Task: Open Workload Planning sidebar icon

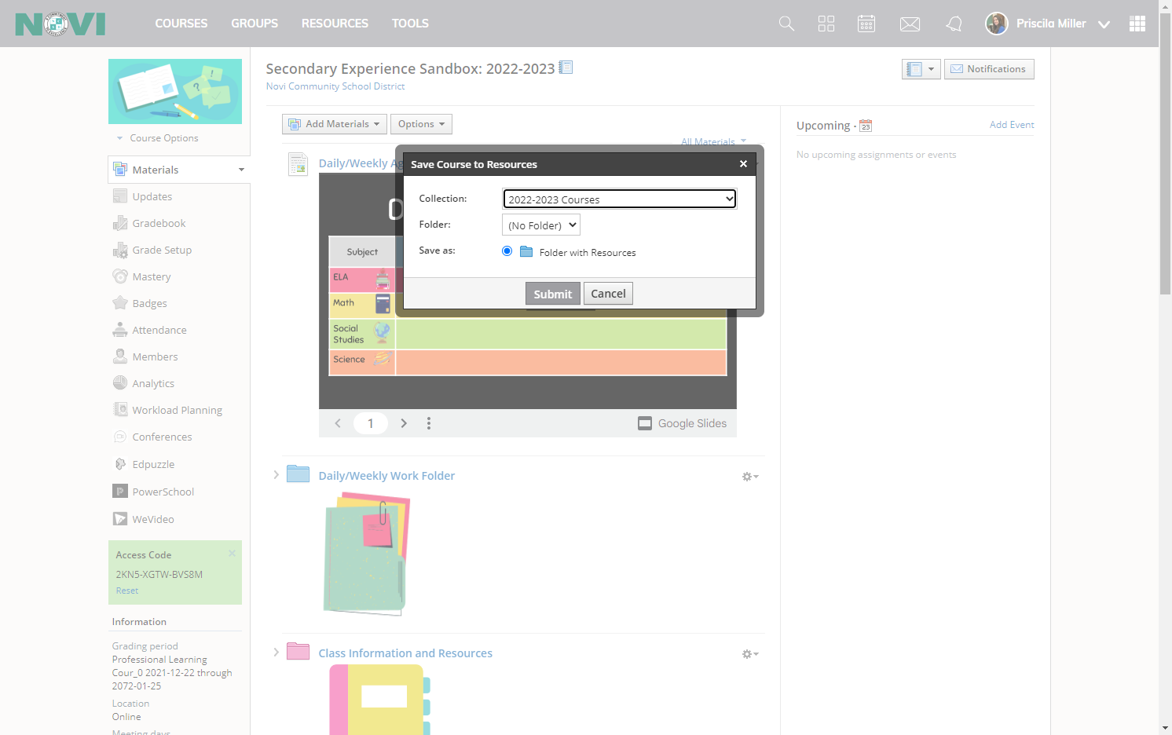Action: coord(120,410)
